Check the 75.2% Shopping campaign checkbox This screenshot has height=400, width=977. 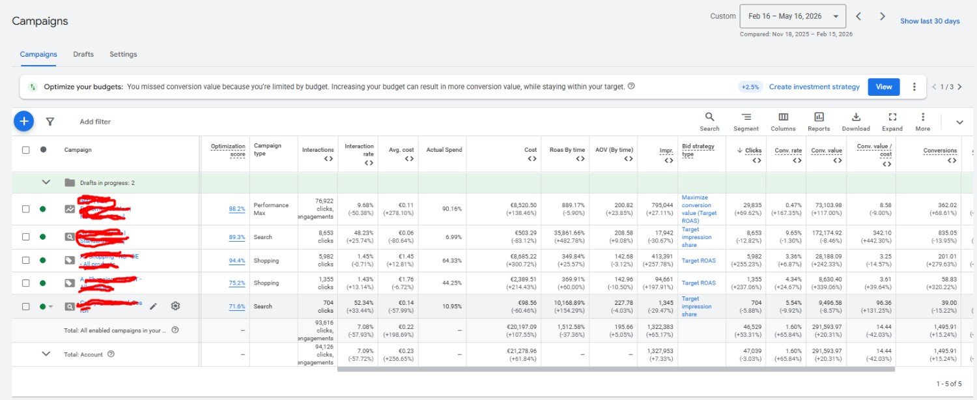click(26, 283)
